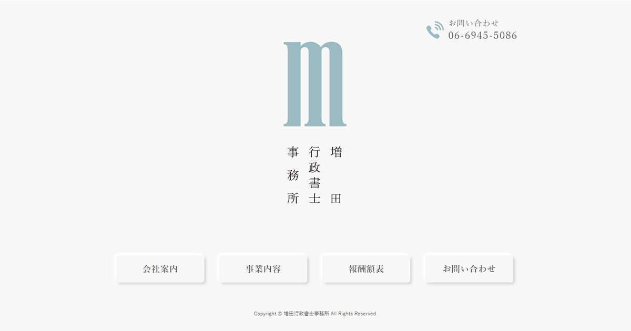Screen dimensions: 631x331
Task: Click the telephone handset icon
Action: click(434, 30)
